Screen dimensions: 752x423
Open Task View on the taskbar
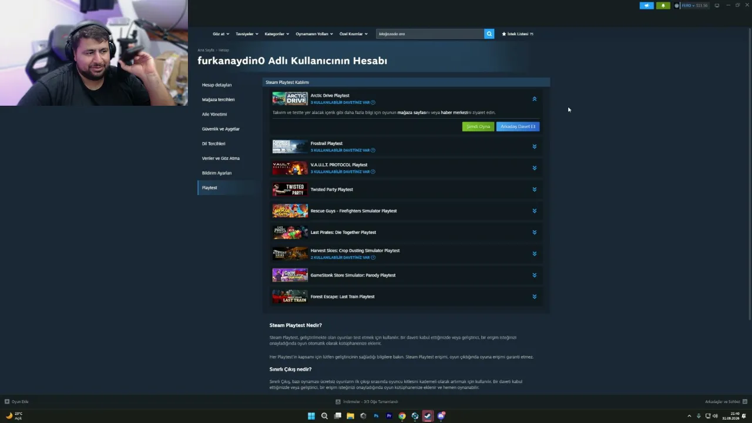pos(337,416)
